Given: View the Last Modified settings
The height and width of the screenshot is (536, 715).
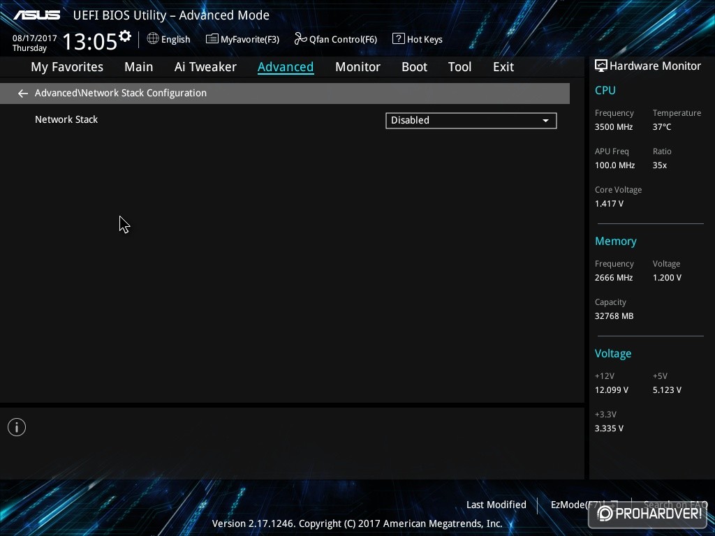Looking at the screenshot, I should tap(496, 505).
